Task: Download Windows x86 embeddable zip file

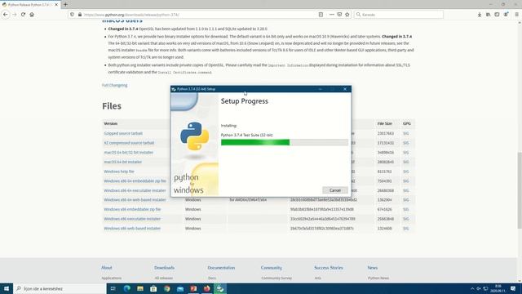Action: coord(132,209)
